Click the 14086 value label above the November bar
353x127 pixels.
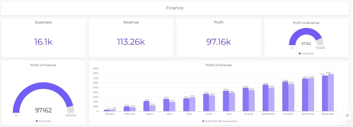(x=311, y=77)
